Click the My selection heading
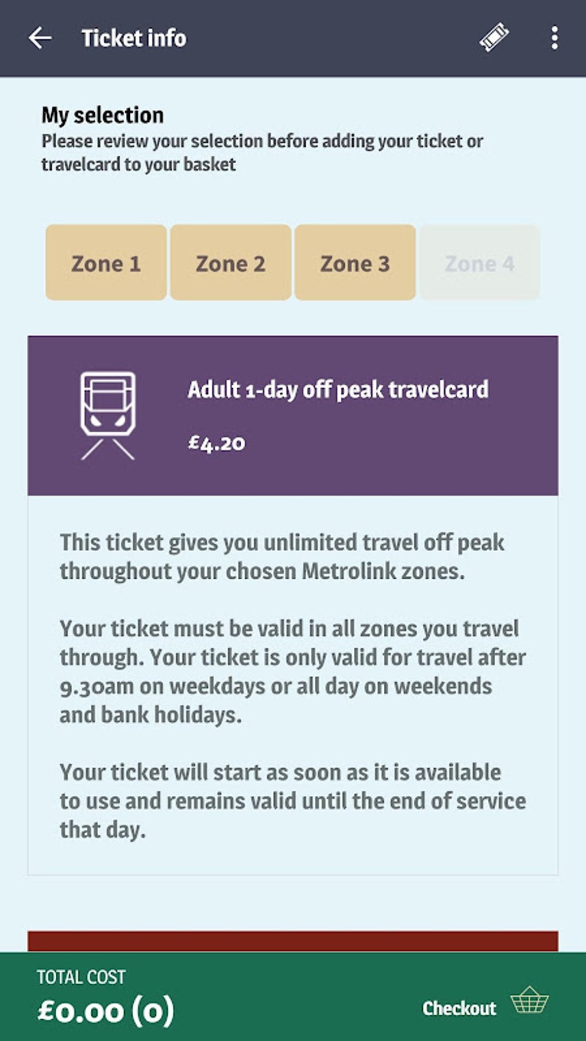Viewport: 586px width, 1041px height. pos(102,115)
